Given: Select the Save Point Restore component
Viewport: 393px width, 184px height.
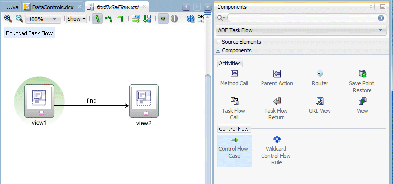Looking at the screenshot, I should click(362, 82).
